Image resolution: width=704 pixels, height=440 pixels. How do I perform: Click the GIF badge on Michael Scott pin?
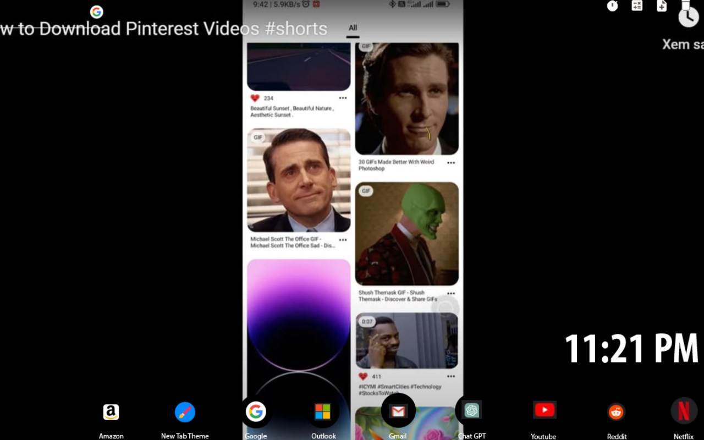pos(258,137)
